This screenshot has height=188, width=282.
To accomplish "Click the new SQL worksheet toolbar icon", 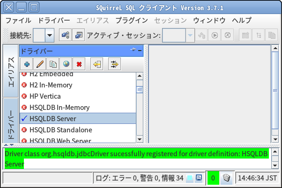I will click(x=245, y=35).
